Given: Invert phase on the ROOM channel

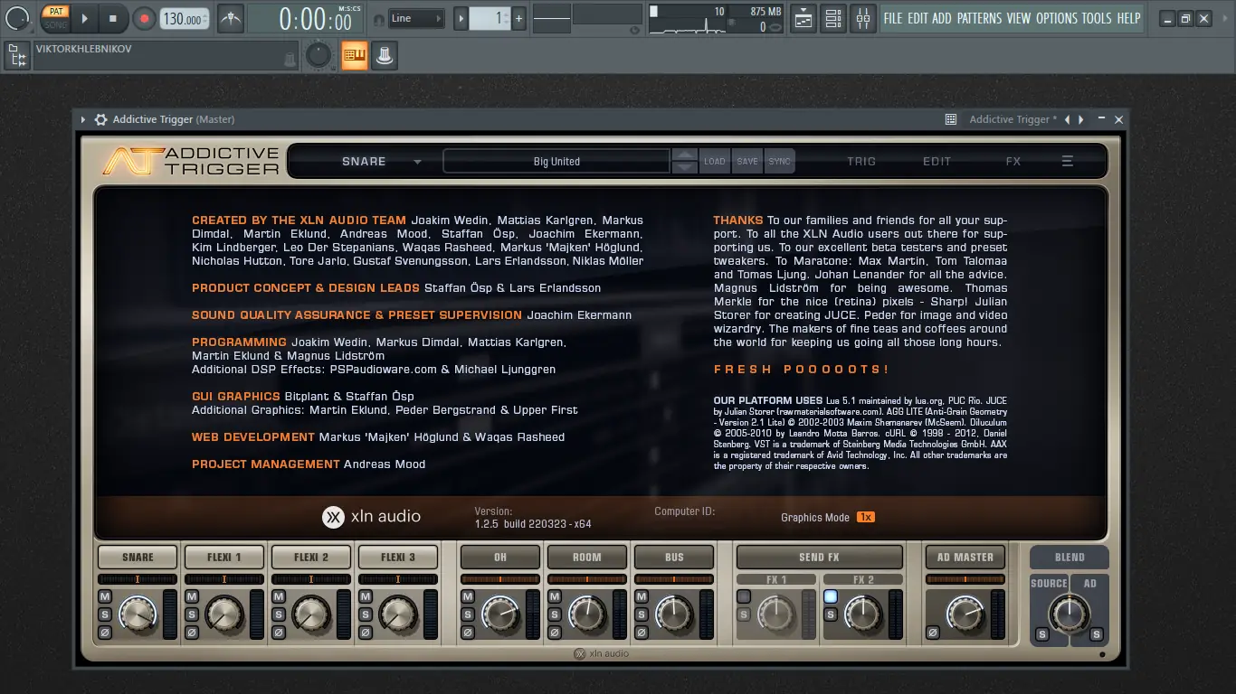Looking at the screenshot, I should point(555,632).
